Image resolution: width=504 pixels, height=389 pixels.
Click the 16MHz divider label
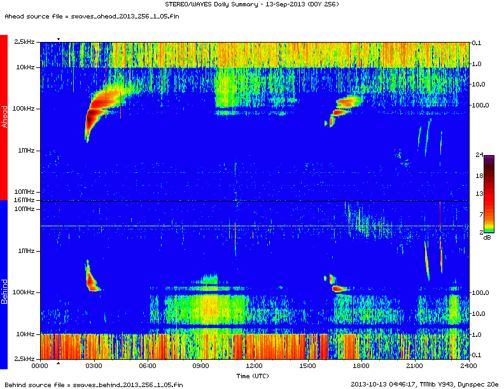point(25,201)
